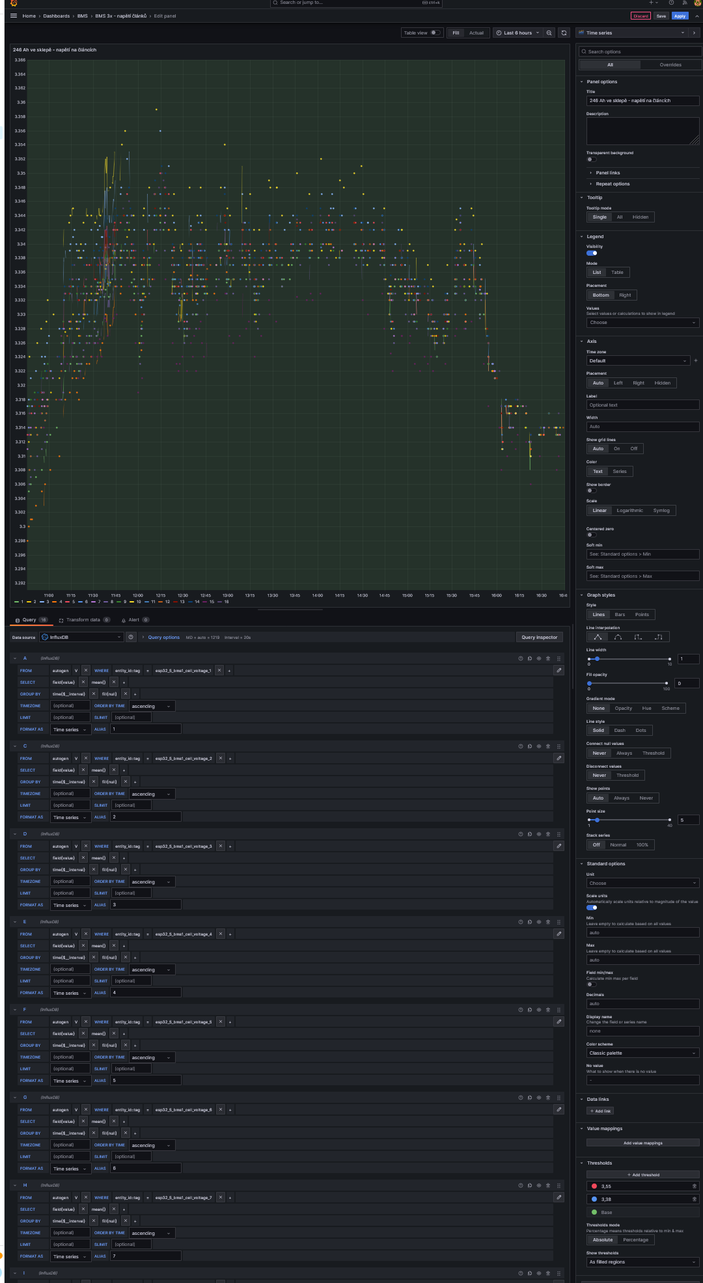Duplicate query C using the copy icon
This screenshot has height=1283, width=703.
[530, 746]
